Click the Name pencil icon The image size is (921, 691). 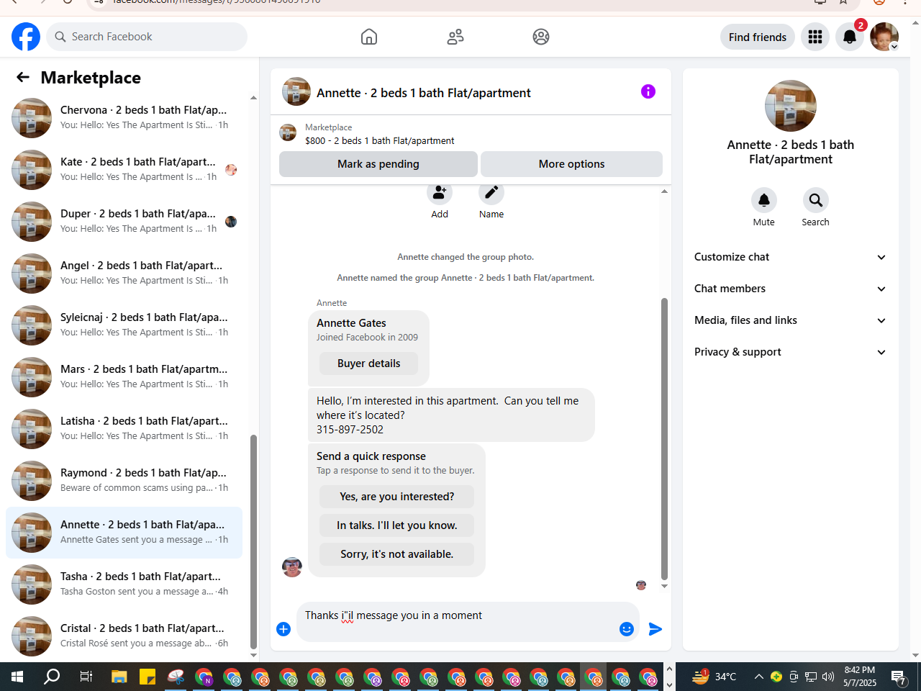pyautogui.click(x=491, y=193)
